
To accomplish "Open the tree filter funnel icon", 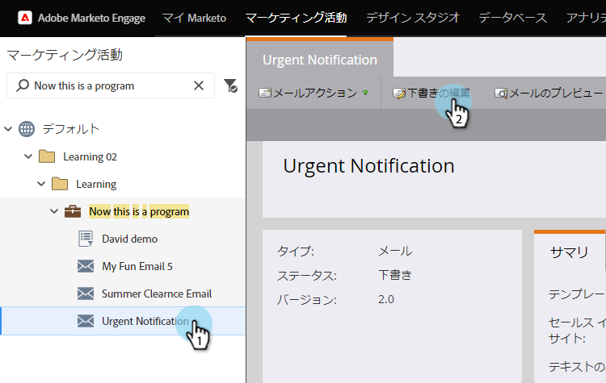I will tap(230, 85).
